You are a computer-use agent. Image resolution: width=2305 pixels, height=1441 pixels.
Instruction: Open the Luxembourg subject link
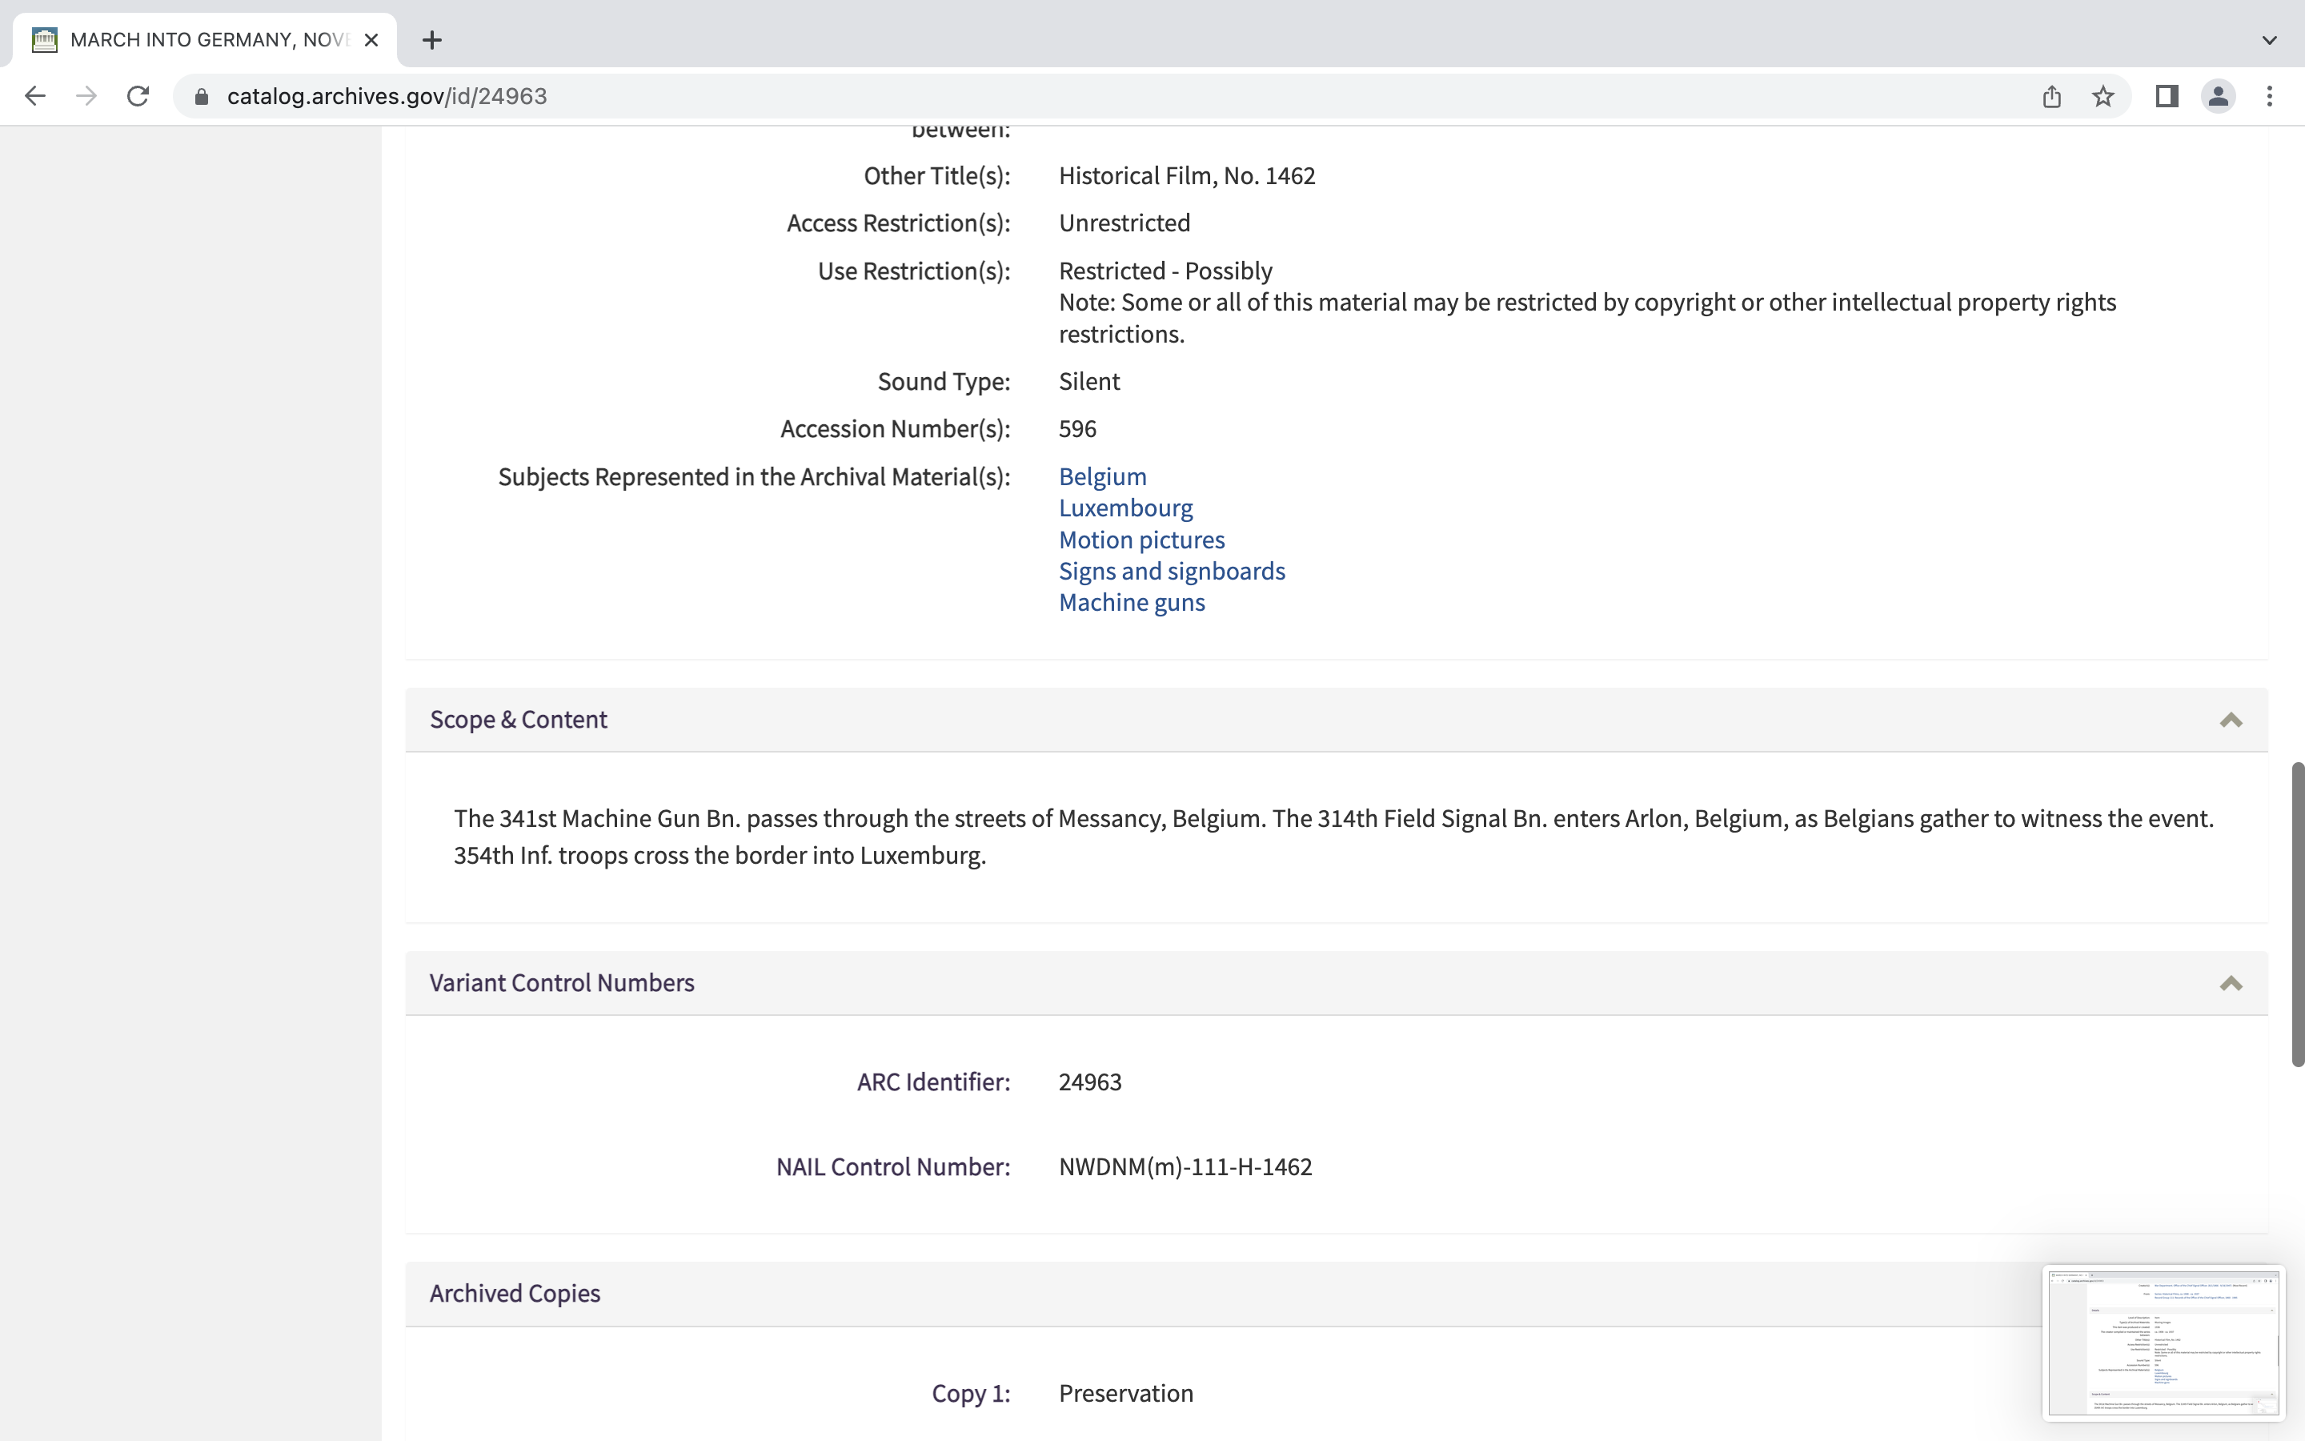click(1124, 508)
